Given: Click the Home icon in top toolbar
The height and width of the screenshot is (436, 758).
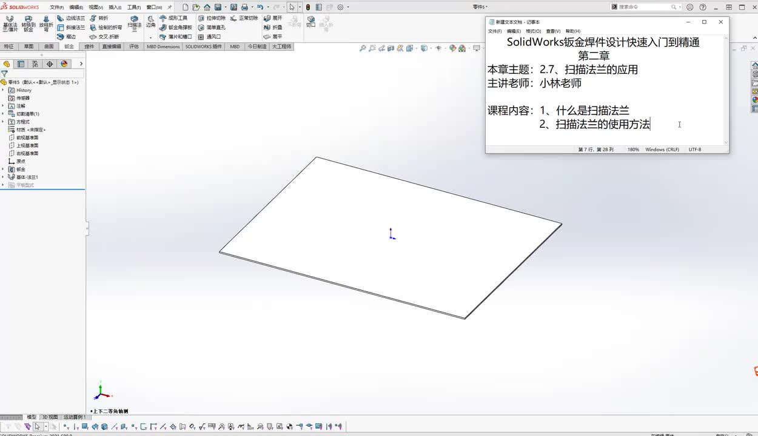Looking at the screenshot, I should (207, 7).
